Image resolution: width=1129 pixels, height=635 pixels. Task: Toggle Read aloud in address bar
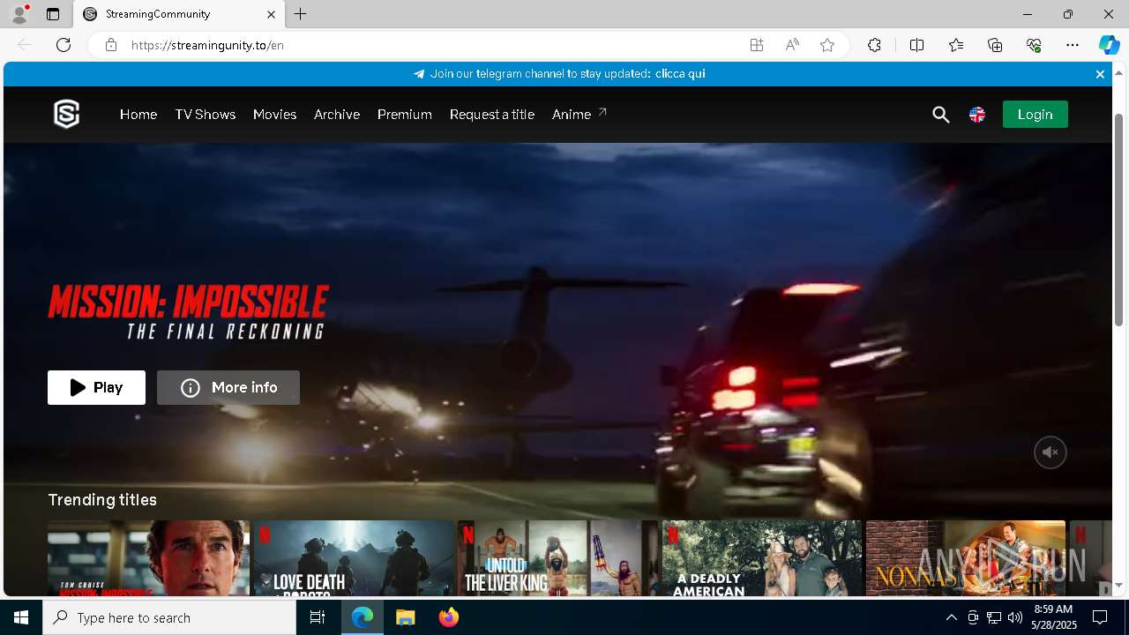pos(792,45)
